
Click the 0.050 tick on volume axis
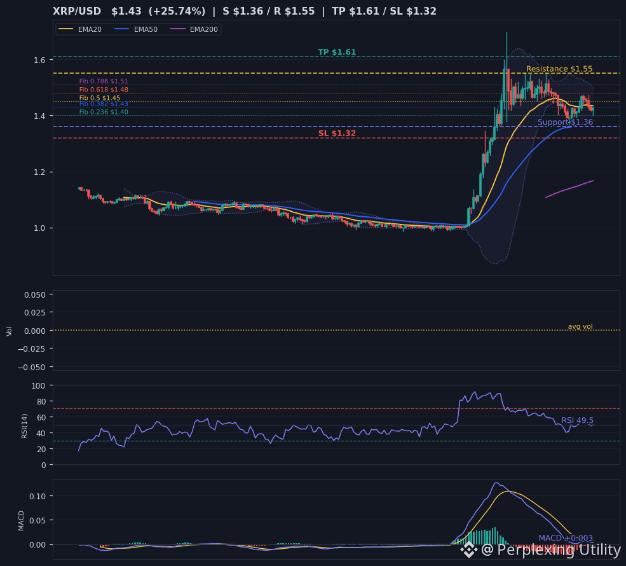tap(35, 295)
